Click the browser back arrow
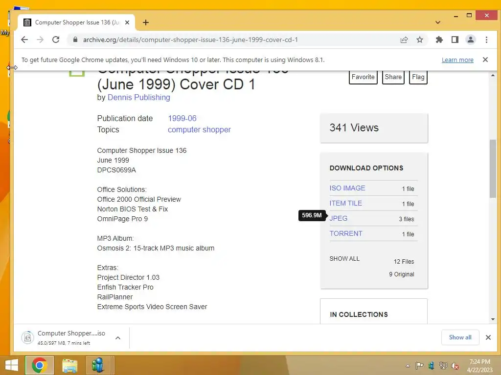501x375 pixels. [24, 40]
